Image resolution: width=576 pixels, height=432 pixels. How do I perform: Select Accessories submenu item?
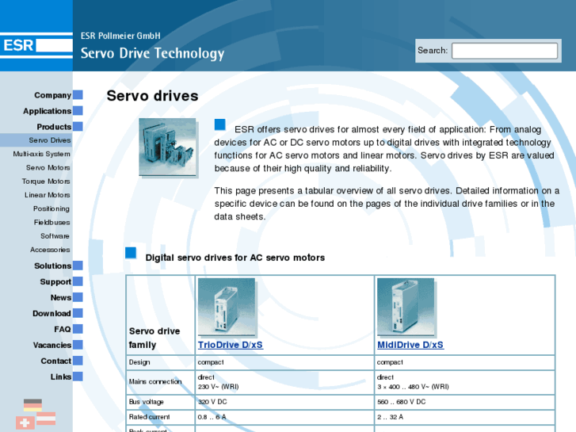pos(50,249)
